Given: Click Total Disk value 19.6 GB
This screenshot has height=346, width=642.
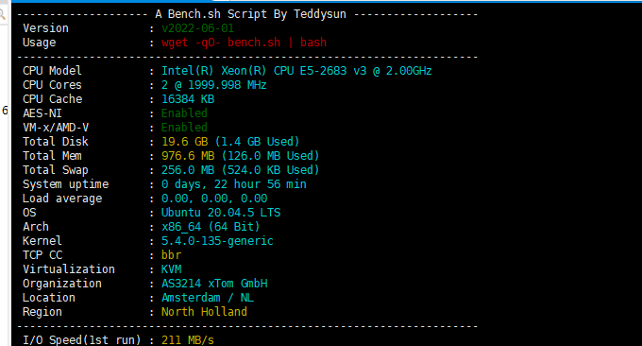Looking at the screenshot, I should pyautogui.click(x=185, y=142).
